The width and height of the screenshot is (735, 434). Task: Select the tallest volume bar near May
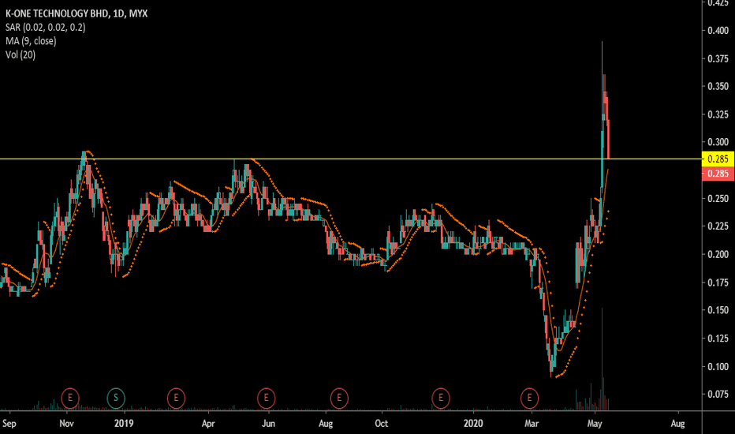[x=602, y=359]
